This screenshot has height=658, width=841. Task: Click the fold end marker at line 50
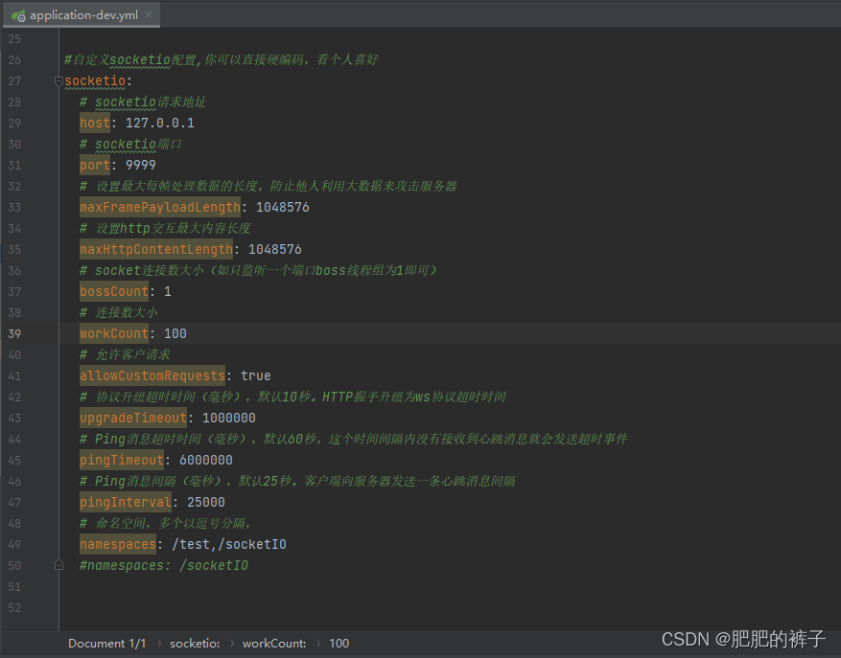click(58, 565)
